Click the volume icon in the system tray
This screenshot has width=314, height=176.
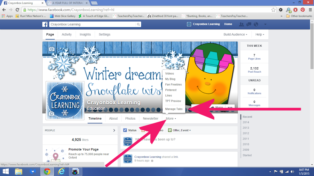(x=293, y=172)
